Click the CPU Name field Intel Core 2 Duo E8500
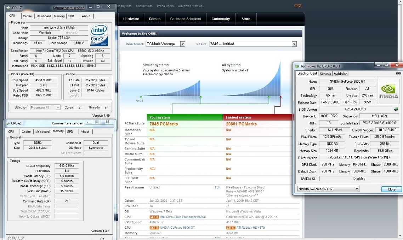Viewport: 403px width, 240px height. (x=59, y=28)
